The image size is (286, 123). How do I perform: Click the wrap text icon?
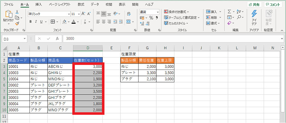pyautogui.click(x=129, y=14)
